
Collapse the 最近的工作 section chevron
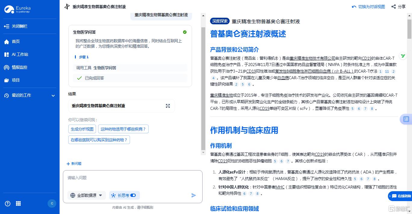pos(53,95)
